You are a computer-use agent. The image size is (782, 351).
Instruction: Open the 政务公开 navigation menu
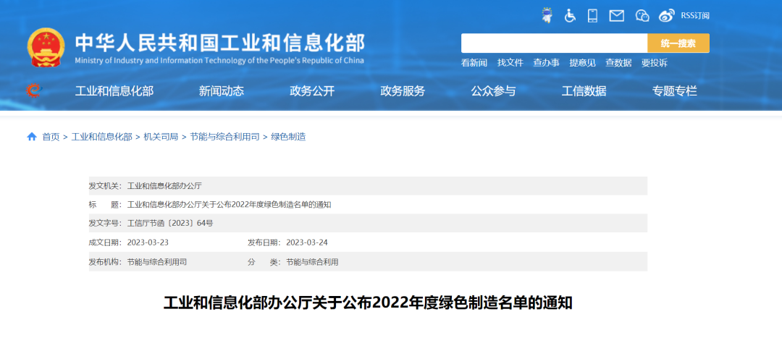[312, 90]
